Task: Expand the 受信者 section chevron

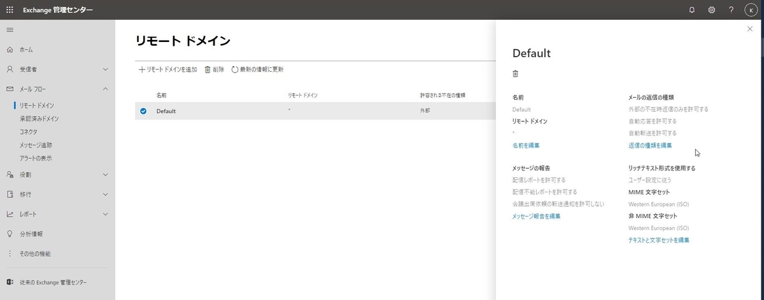Action: point(105,69)
